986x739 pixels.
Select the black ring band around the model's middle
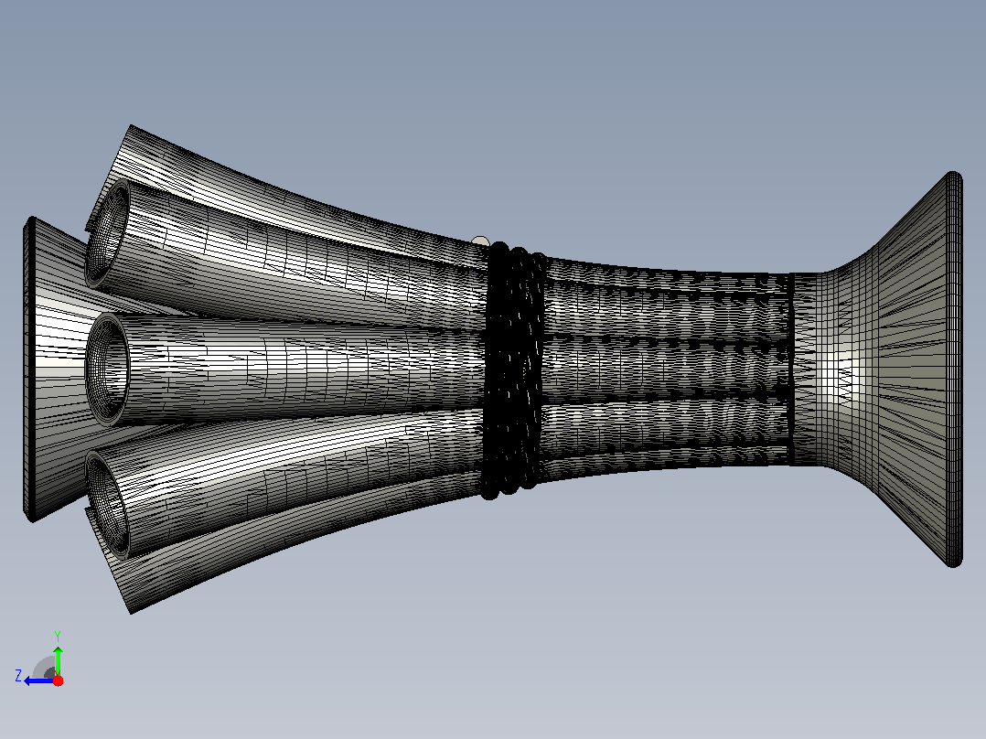click(x=513, y=371)
